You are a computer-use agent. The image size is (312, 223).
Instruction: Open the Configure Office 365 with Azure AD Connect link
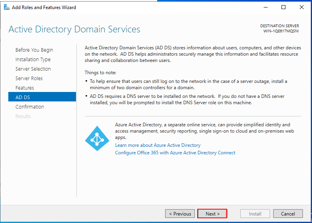pyautogui.click(x=175, y=153)
